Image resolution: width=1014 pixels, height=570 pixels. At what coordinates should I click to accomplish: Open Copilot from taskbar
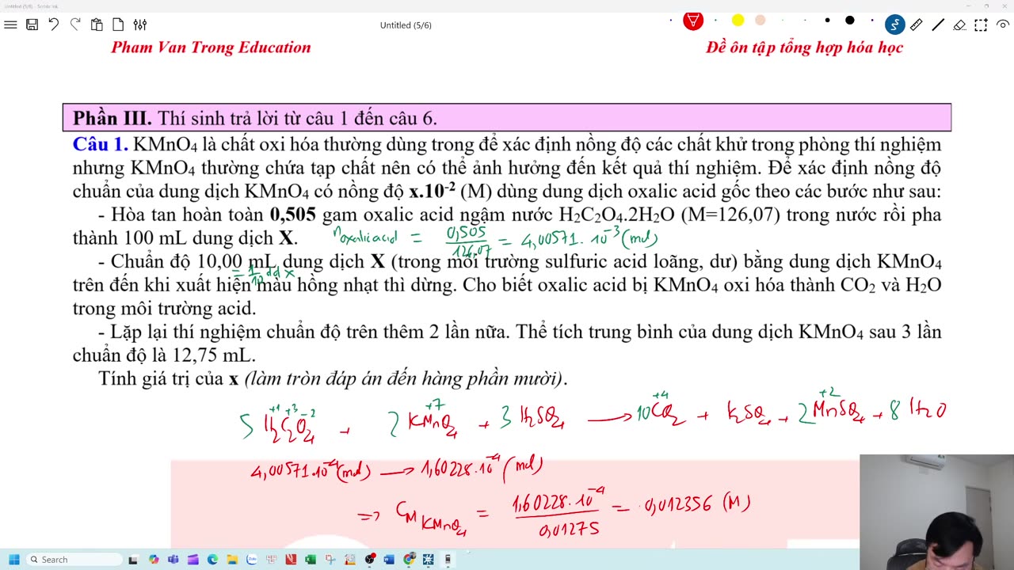pyautogui.click(x=154, y=560)
